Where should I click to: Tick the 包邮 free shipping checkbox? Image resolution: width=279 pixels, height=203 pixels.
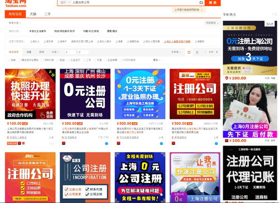8,60
